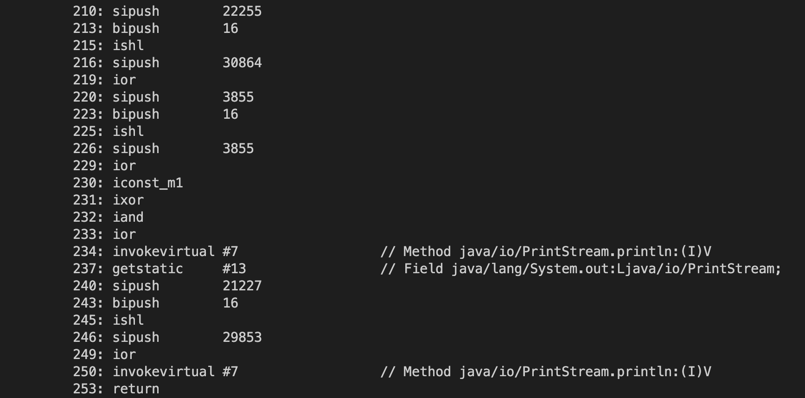Click the ior instruction at offset 219

[124, 80]
